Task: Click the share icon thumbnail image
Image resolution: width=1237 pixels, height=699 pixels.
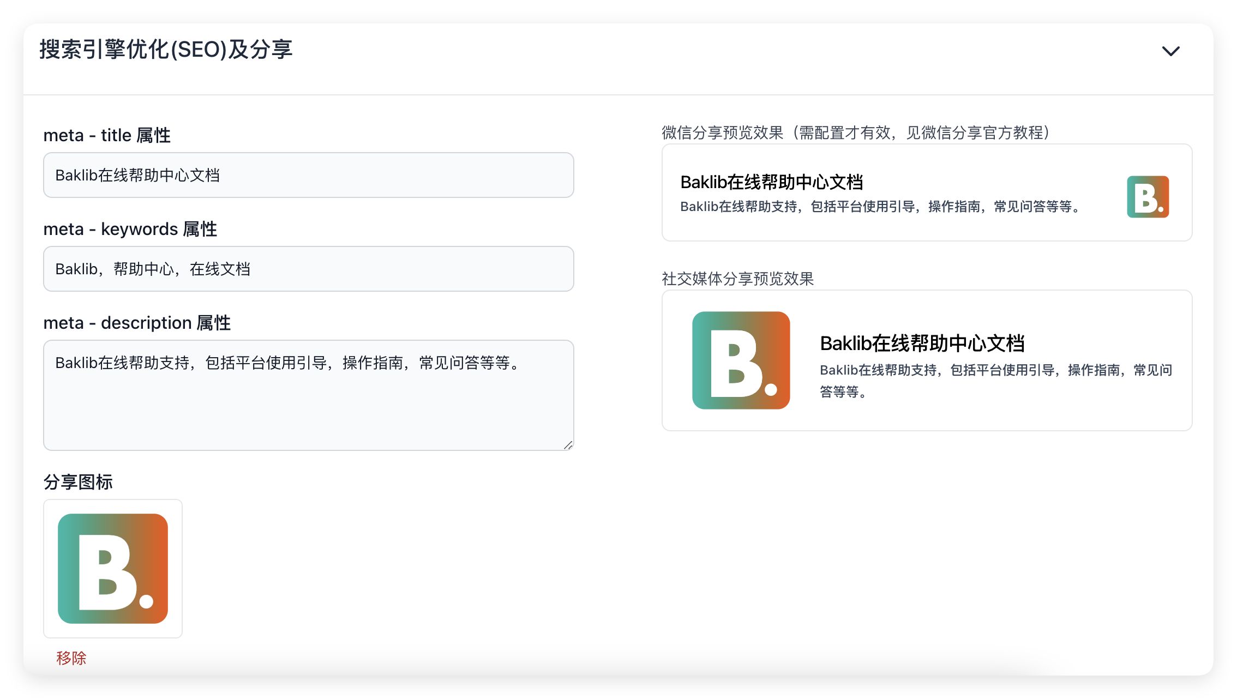Action: 113,568
